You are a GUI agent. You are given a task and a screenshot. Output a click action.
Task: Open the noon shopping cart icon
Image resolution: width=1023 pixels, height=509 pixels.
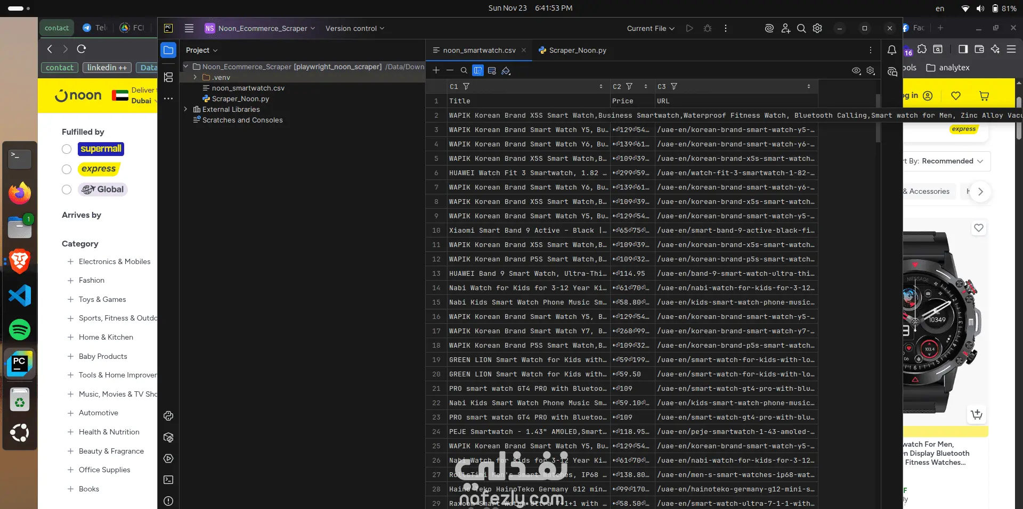pos(984,96)
